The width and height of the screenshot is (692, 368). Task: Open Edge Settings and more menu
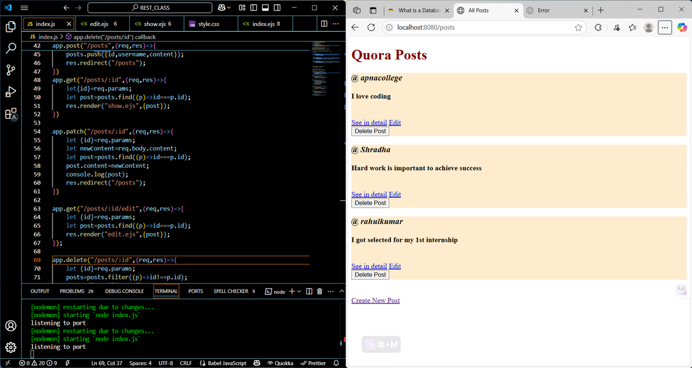pos(665,28)
